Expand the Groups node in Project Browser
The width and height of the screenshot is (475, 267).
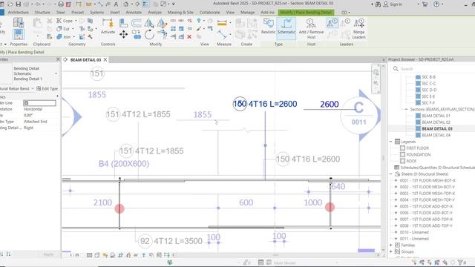pos(391,251)
